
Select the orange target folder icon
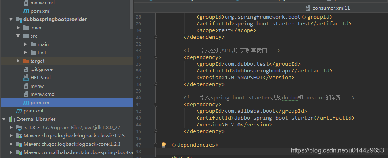tap(26, 61)
